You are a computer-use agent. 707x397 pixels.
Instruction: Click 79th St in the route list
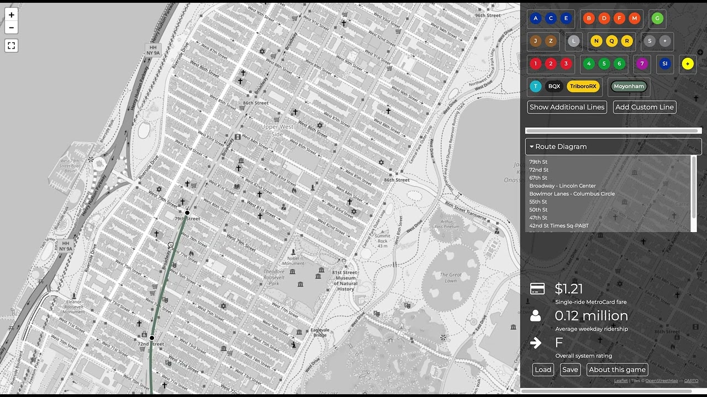click(539, 162)
